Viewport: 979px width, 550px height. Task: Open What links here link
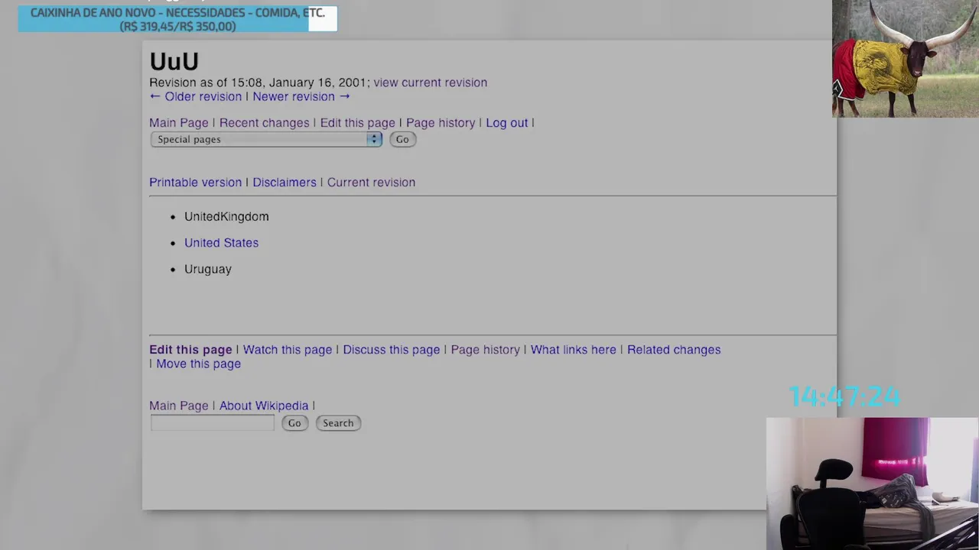(x=573, y=349)
